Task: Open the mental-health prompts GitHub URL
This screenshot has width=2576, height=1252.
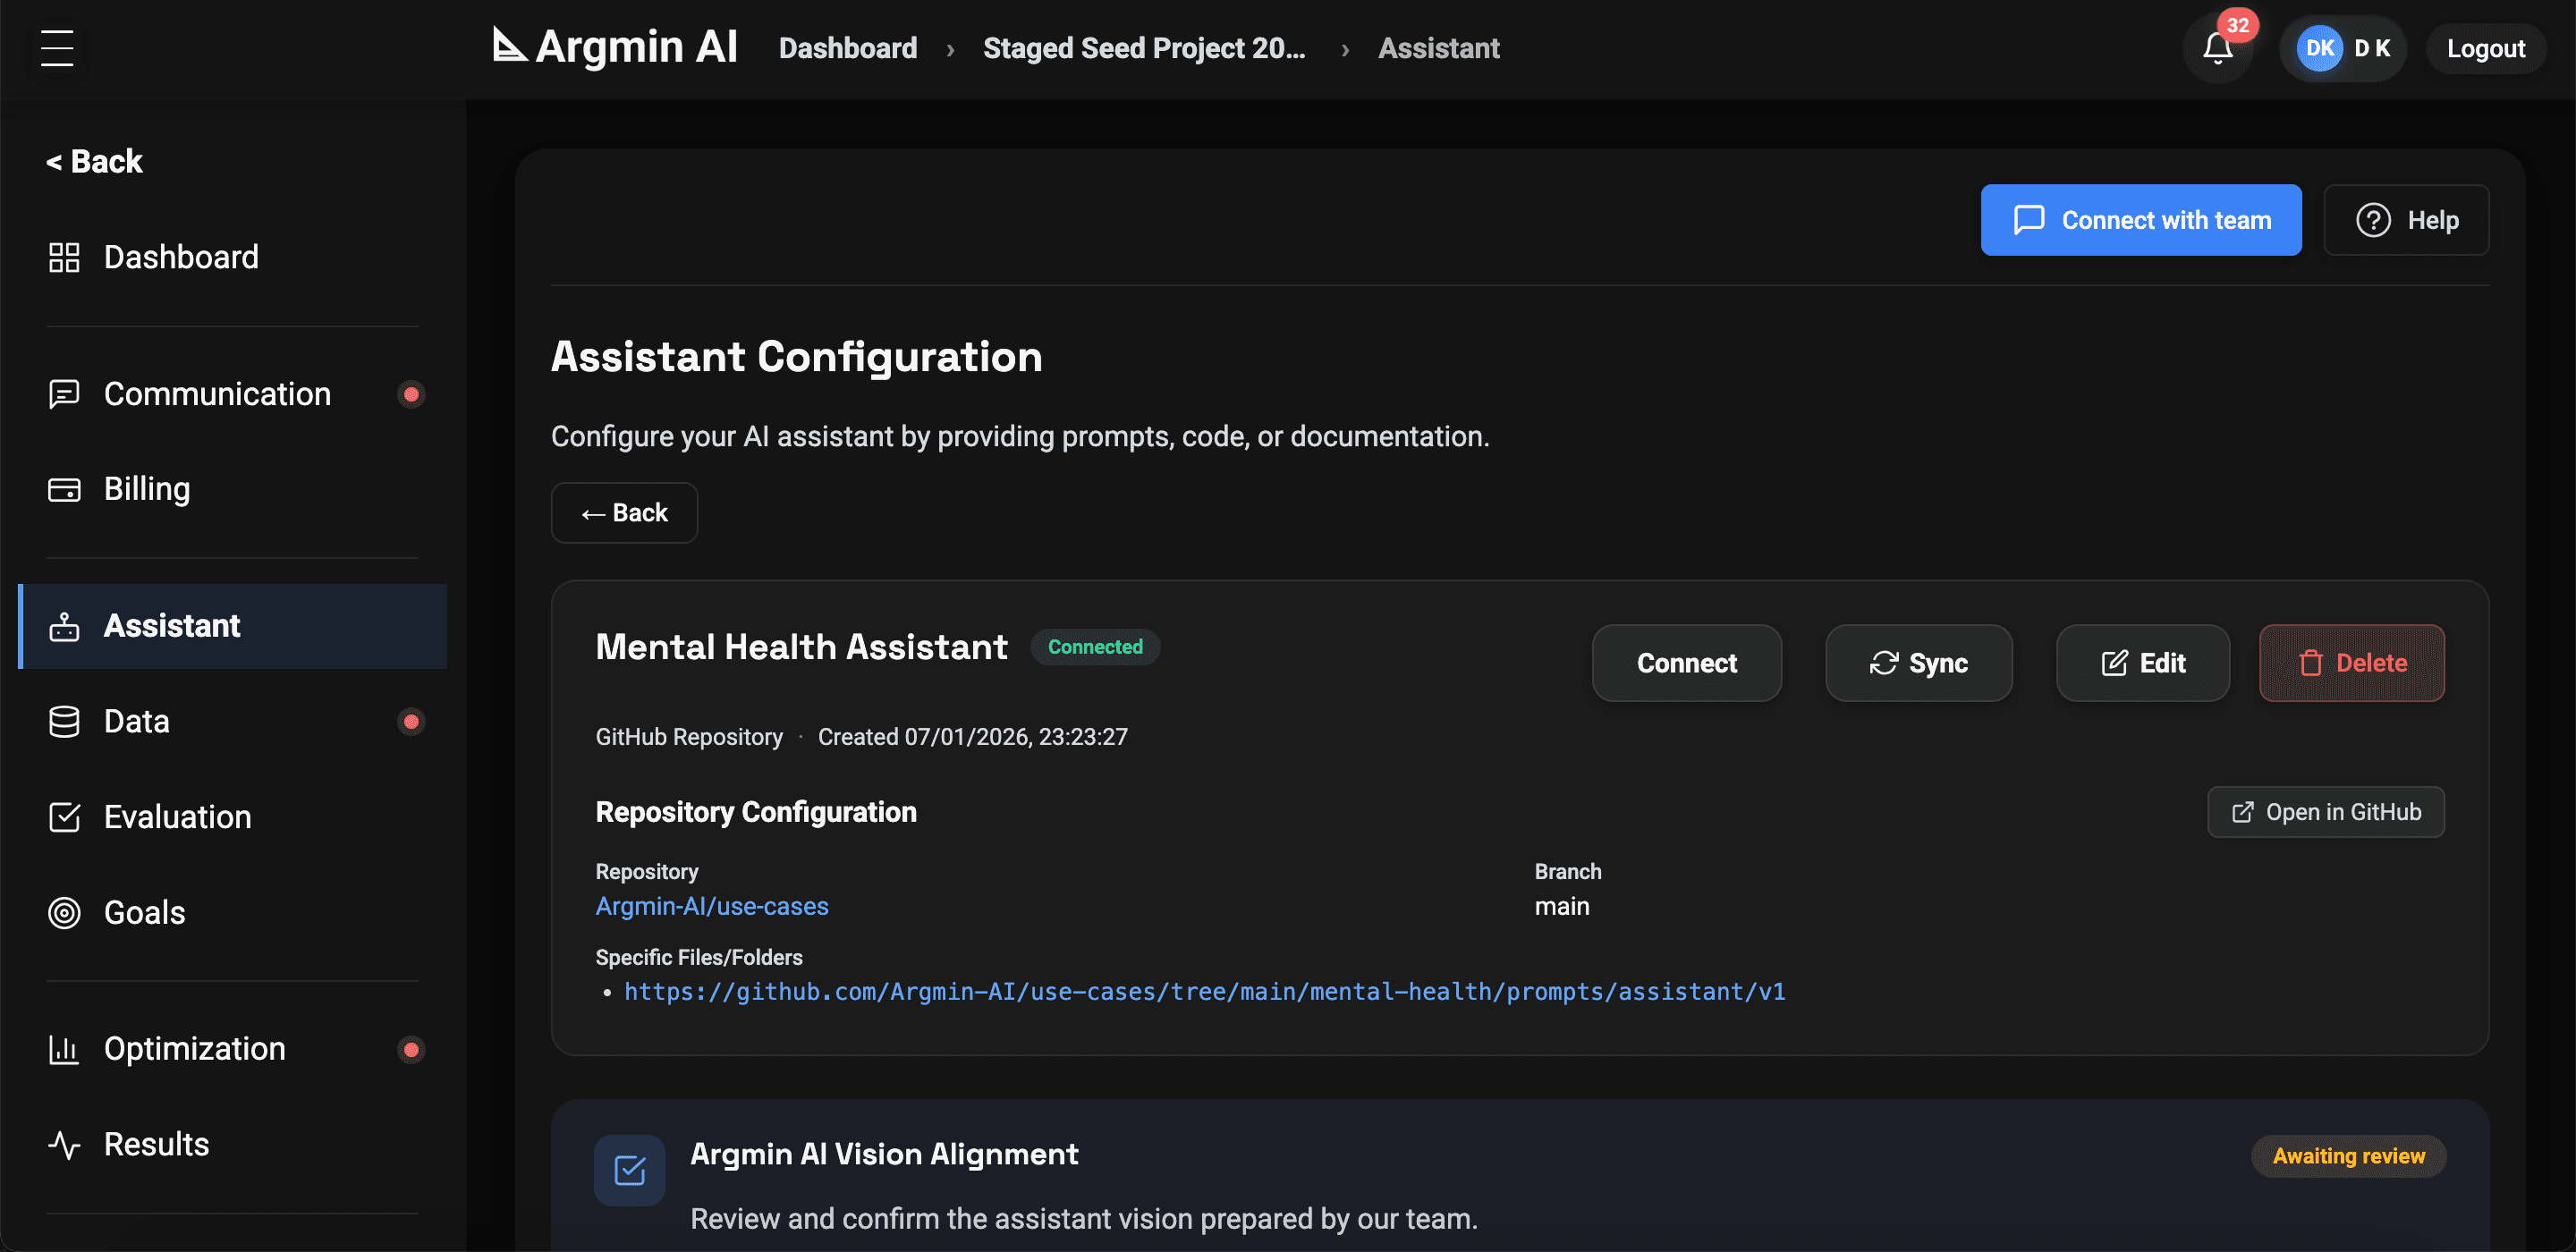Action: tap(1204, 991)
